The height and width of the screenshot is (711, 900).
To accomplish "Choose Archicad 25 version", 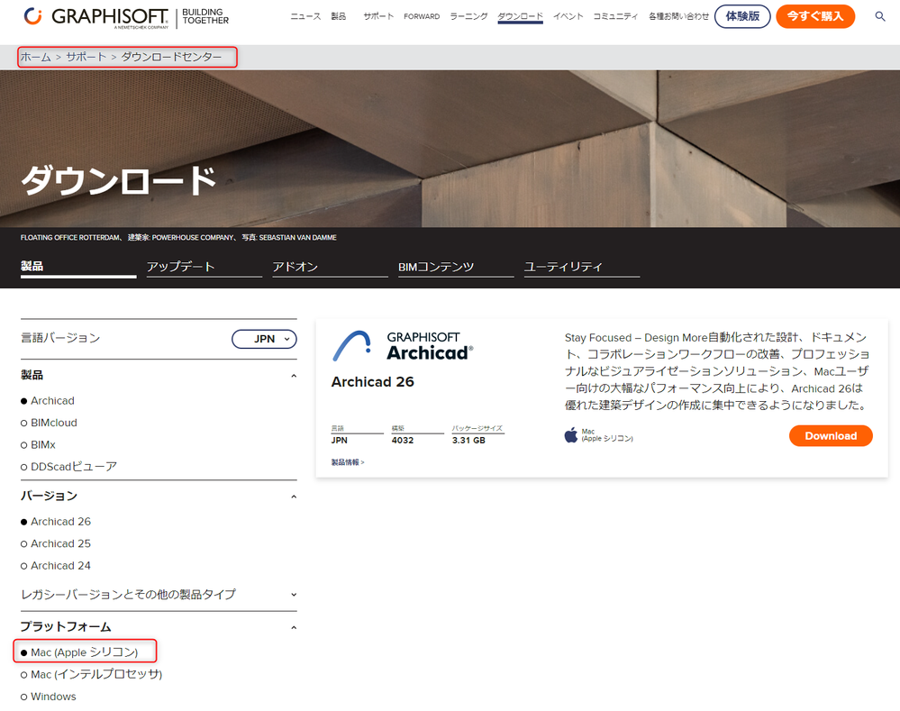I will (x=56, y=543).
